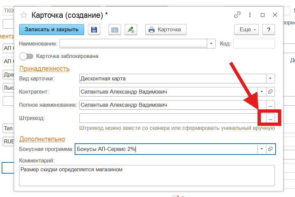The height and width of the screenshot is (197, 295).
Task: Click Записать и закрыть button
Action: (52, 30)
